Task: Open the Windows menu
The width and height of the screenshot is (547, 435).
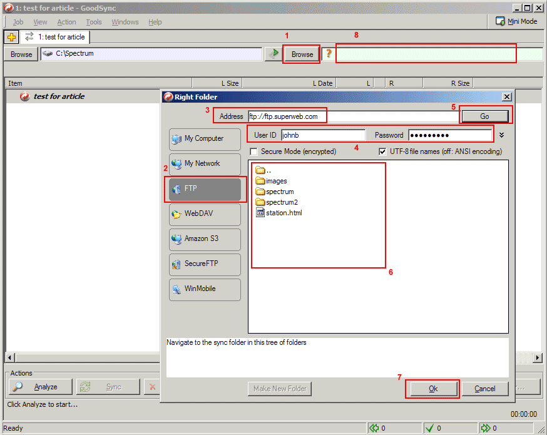Action: click(x=125, y=22)
